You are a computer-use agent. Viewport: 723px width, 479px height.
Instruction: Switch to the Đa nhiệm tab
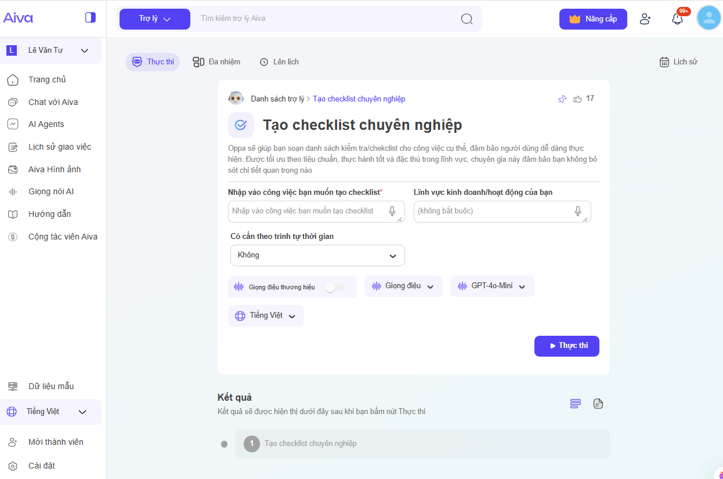click(x=216, y=62)
